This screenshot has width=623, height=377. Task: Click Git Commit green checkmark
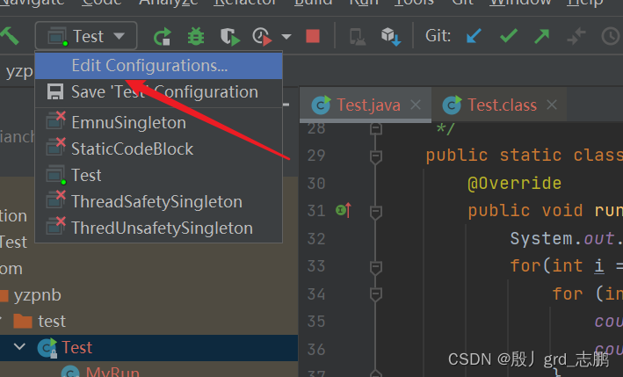click(509, 36)
